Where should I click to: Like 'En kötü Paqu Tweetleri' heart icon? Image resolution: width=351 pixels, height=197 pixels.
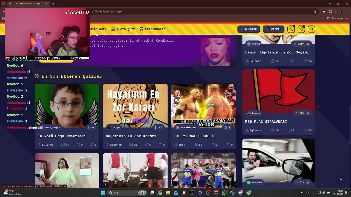pos(92,145)
